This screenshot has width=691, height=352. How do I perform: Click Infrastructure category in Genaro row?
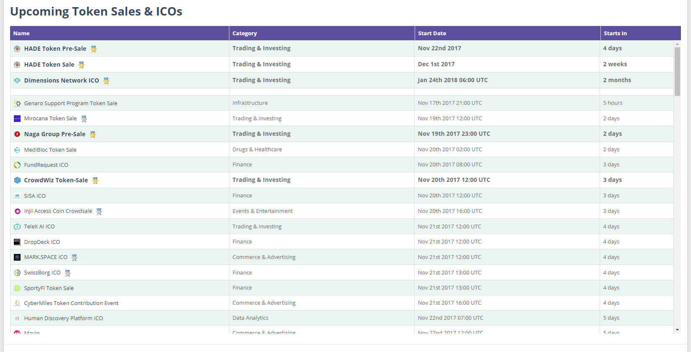pos(250,103)
